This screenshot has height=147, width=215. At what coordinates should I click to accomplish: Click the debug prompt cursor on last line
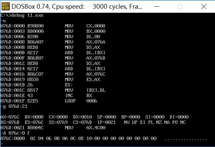coord(2,144)
